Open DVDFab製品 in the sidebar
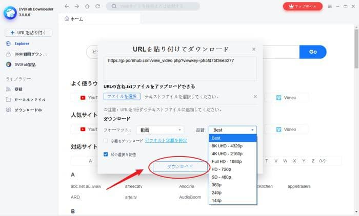Screen dimensions: 359x216 pyautogui.click(x=25, y=64)
